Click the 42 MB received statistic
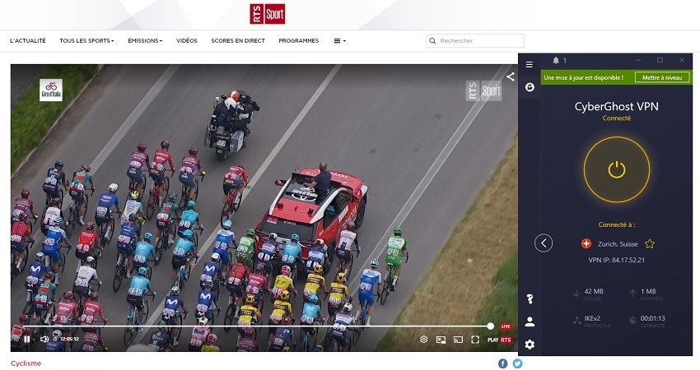The width and height of the screenshot is (700, 370). click(594, 291)
